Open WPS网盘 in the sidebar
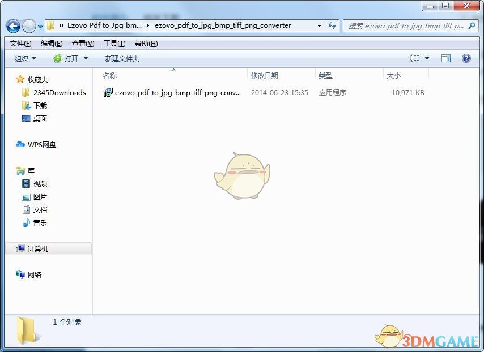The image size is (484, 352). click(x=42, y=144)
